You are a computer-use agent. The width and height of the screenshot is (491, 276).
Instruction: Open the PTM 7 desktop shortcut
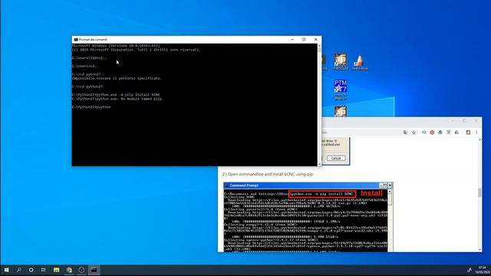tap(341, 90)
